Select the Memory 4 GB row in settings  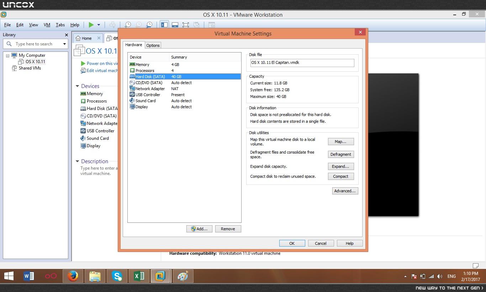point(184,65)
